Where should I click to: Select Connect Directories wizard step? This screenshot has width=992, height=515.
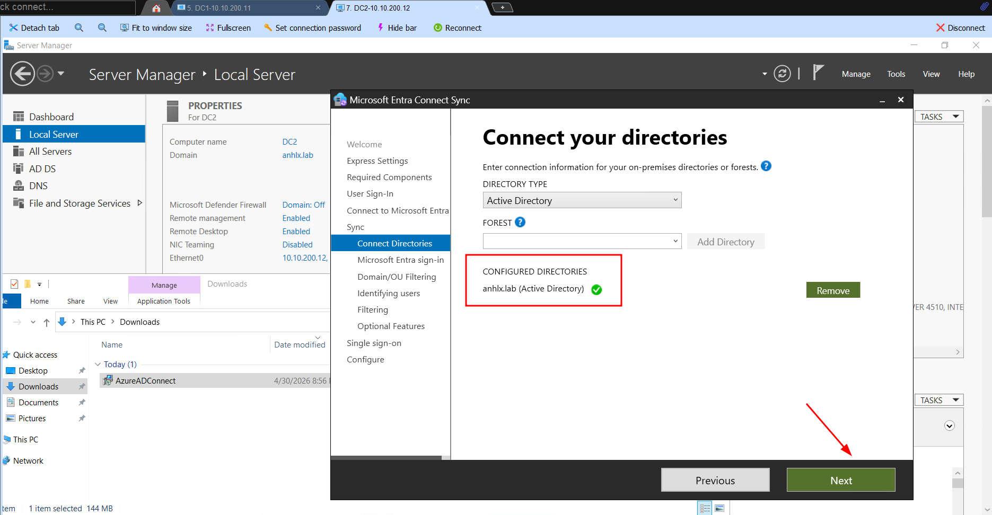(391, 243)
